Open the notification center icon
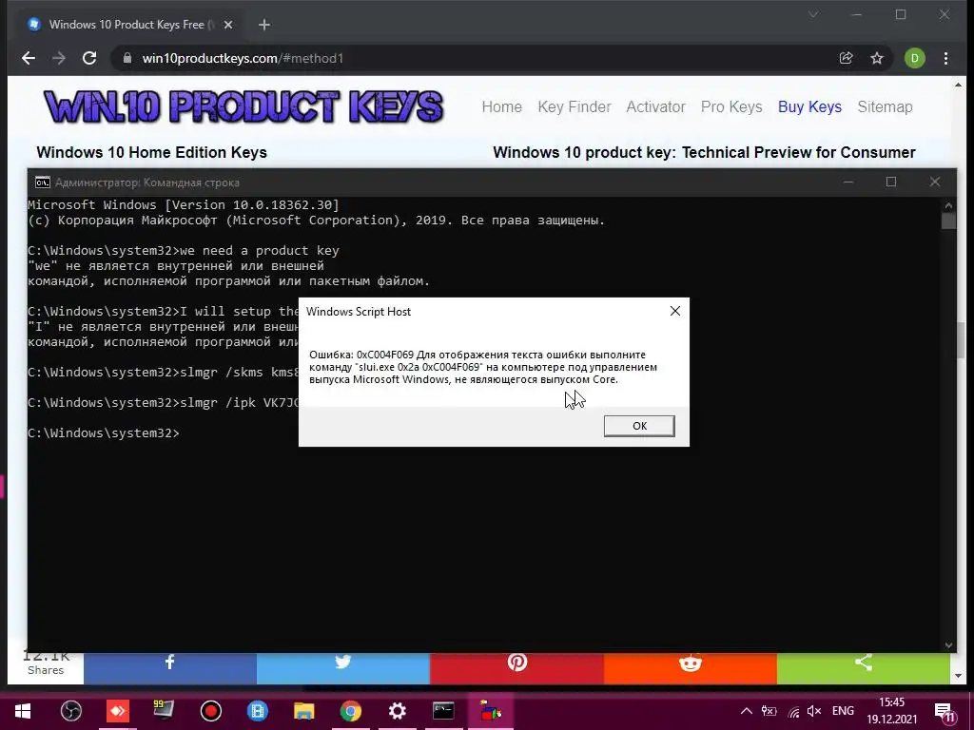 tap(945, 711)
